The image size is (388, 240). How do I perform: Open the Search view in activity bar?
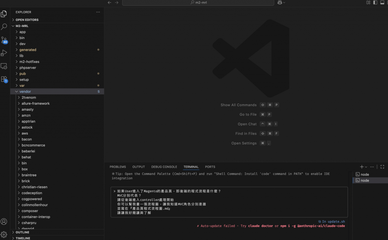[x=4, y=27]
